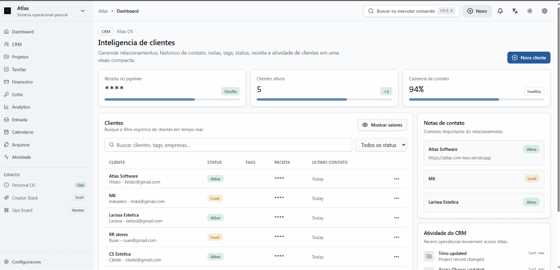This screenshot has width=560, height=270.
Task: Click the Novo button in top bar
Action: [477, 11]
